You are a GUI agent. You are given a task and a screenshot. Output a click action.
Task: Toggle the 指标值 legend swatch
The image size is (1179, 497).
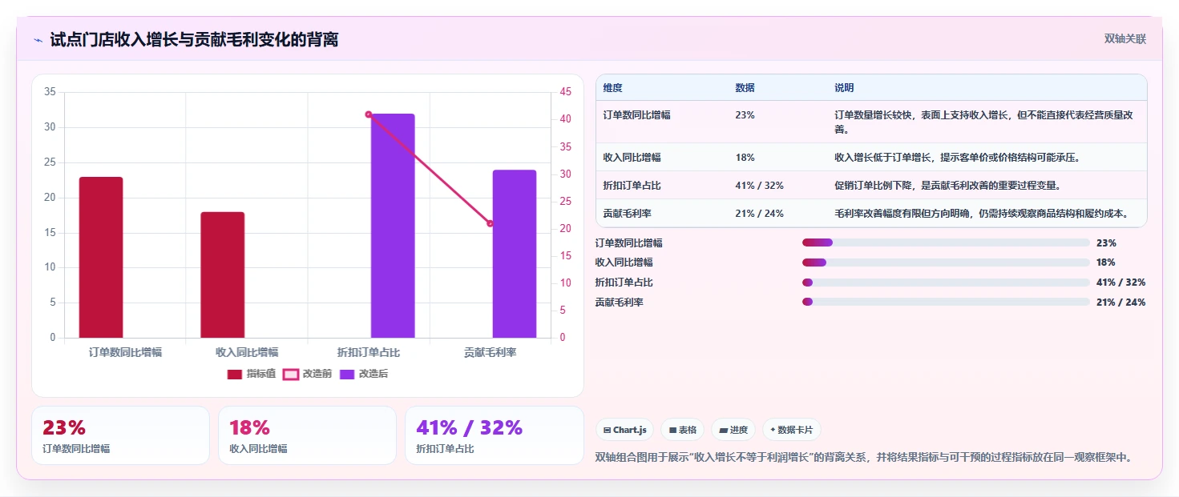click(235, 374)
